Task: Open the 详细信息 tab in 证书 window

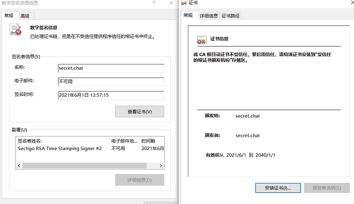Action: (209, 16)
